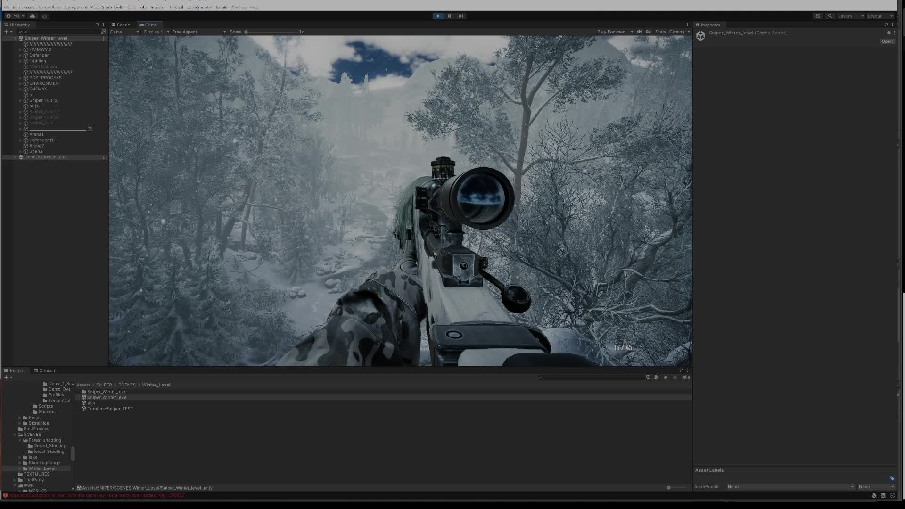Toggle Mute Audio in Game view

click(640, 32)
